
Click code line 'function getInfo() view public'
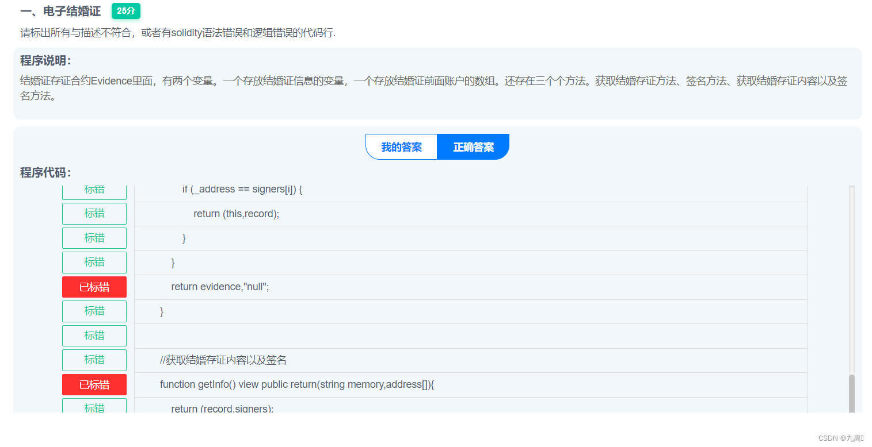[471, 384]
